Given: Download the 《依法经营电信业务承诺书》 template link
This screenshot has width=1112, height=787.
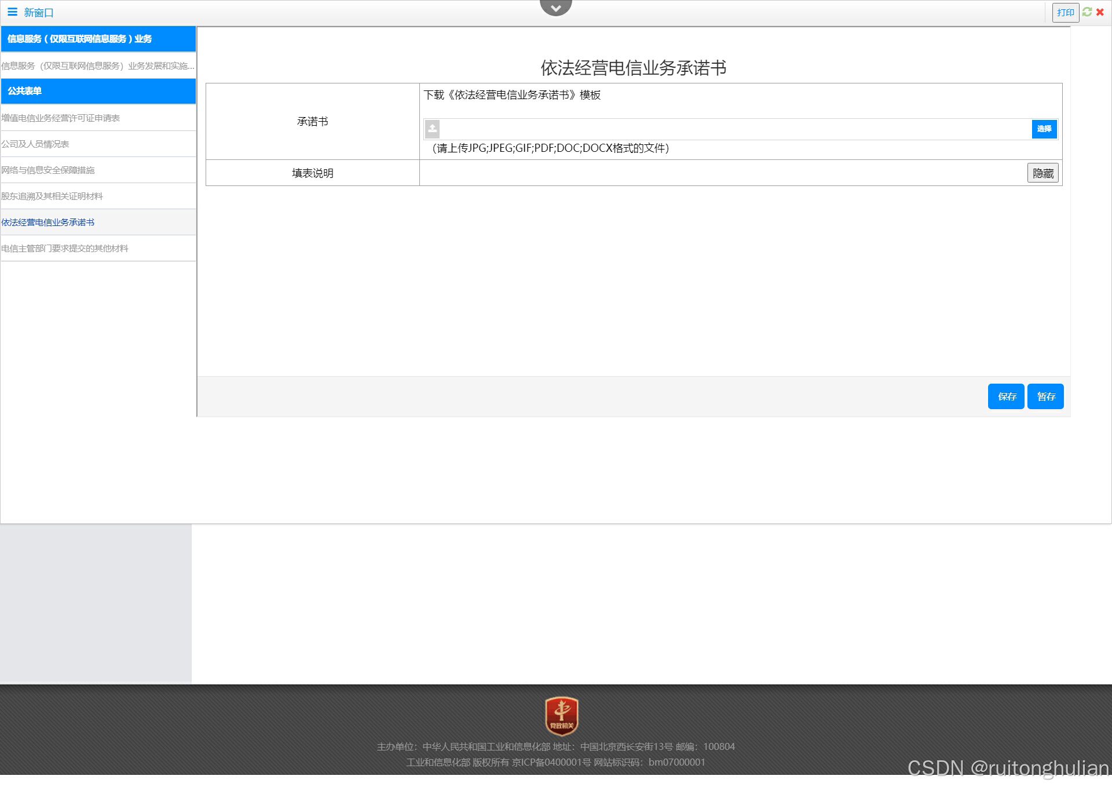Looking at the screenshot, I should (512, 95).
